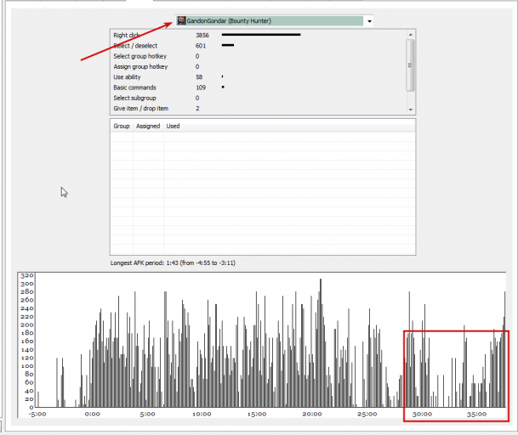Sort by the 'Assigned' column header
This screenshot has height=435, width=518.
[148, 126]
